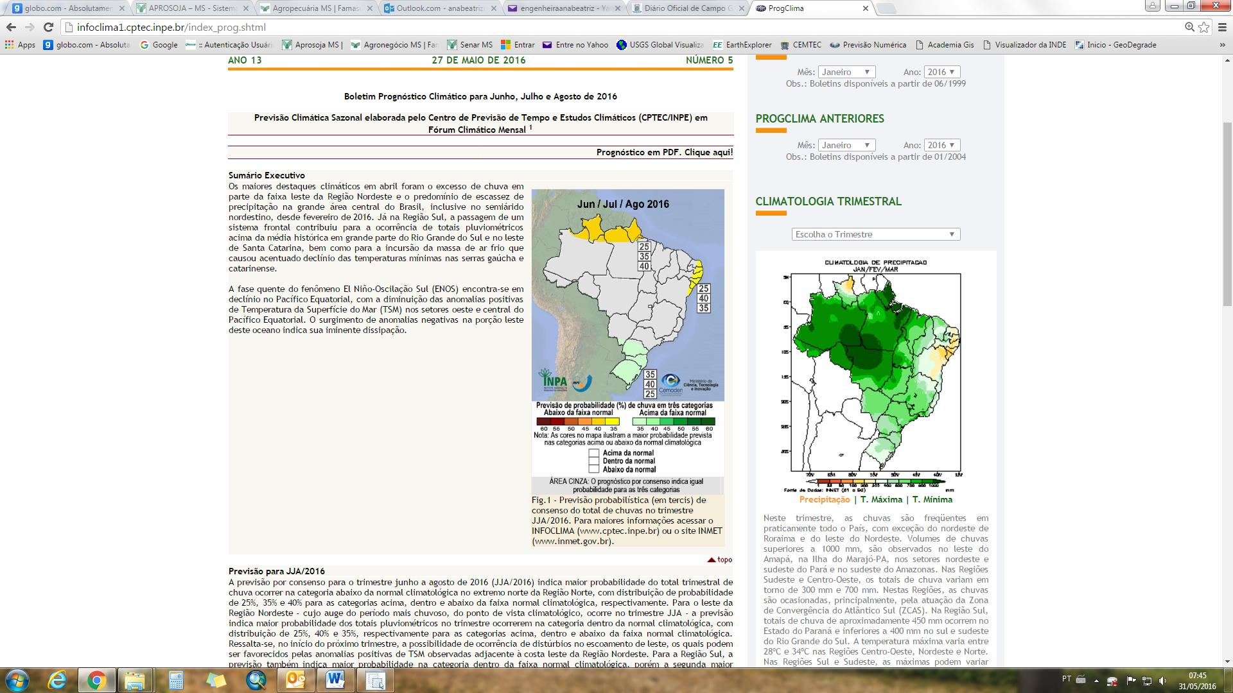Open the Apps shortcut in bookmarks bar
This screenshot has width=1233, height=693.
(x=20, y=45)
